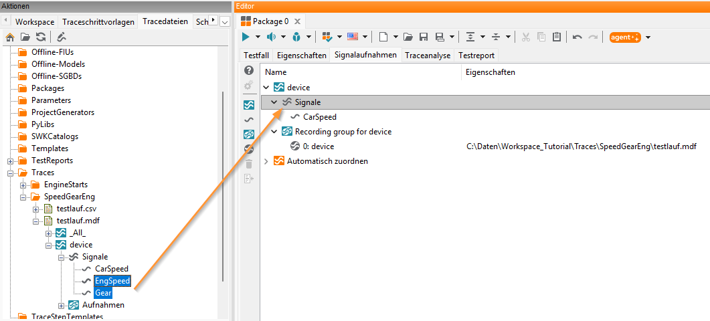710x321 pixels.
Task: Switch to the Testreport tab
Action: click(x=476, y=56)
